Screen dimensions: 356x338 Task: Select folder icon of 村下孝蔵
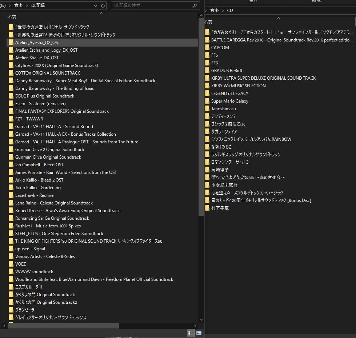pos(207,208)
